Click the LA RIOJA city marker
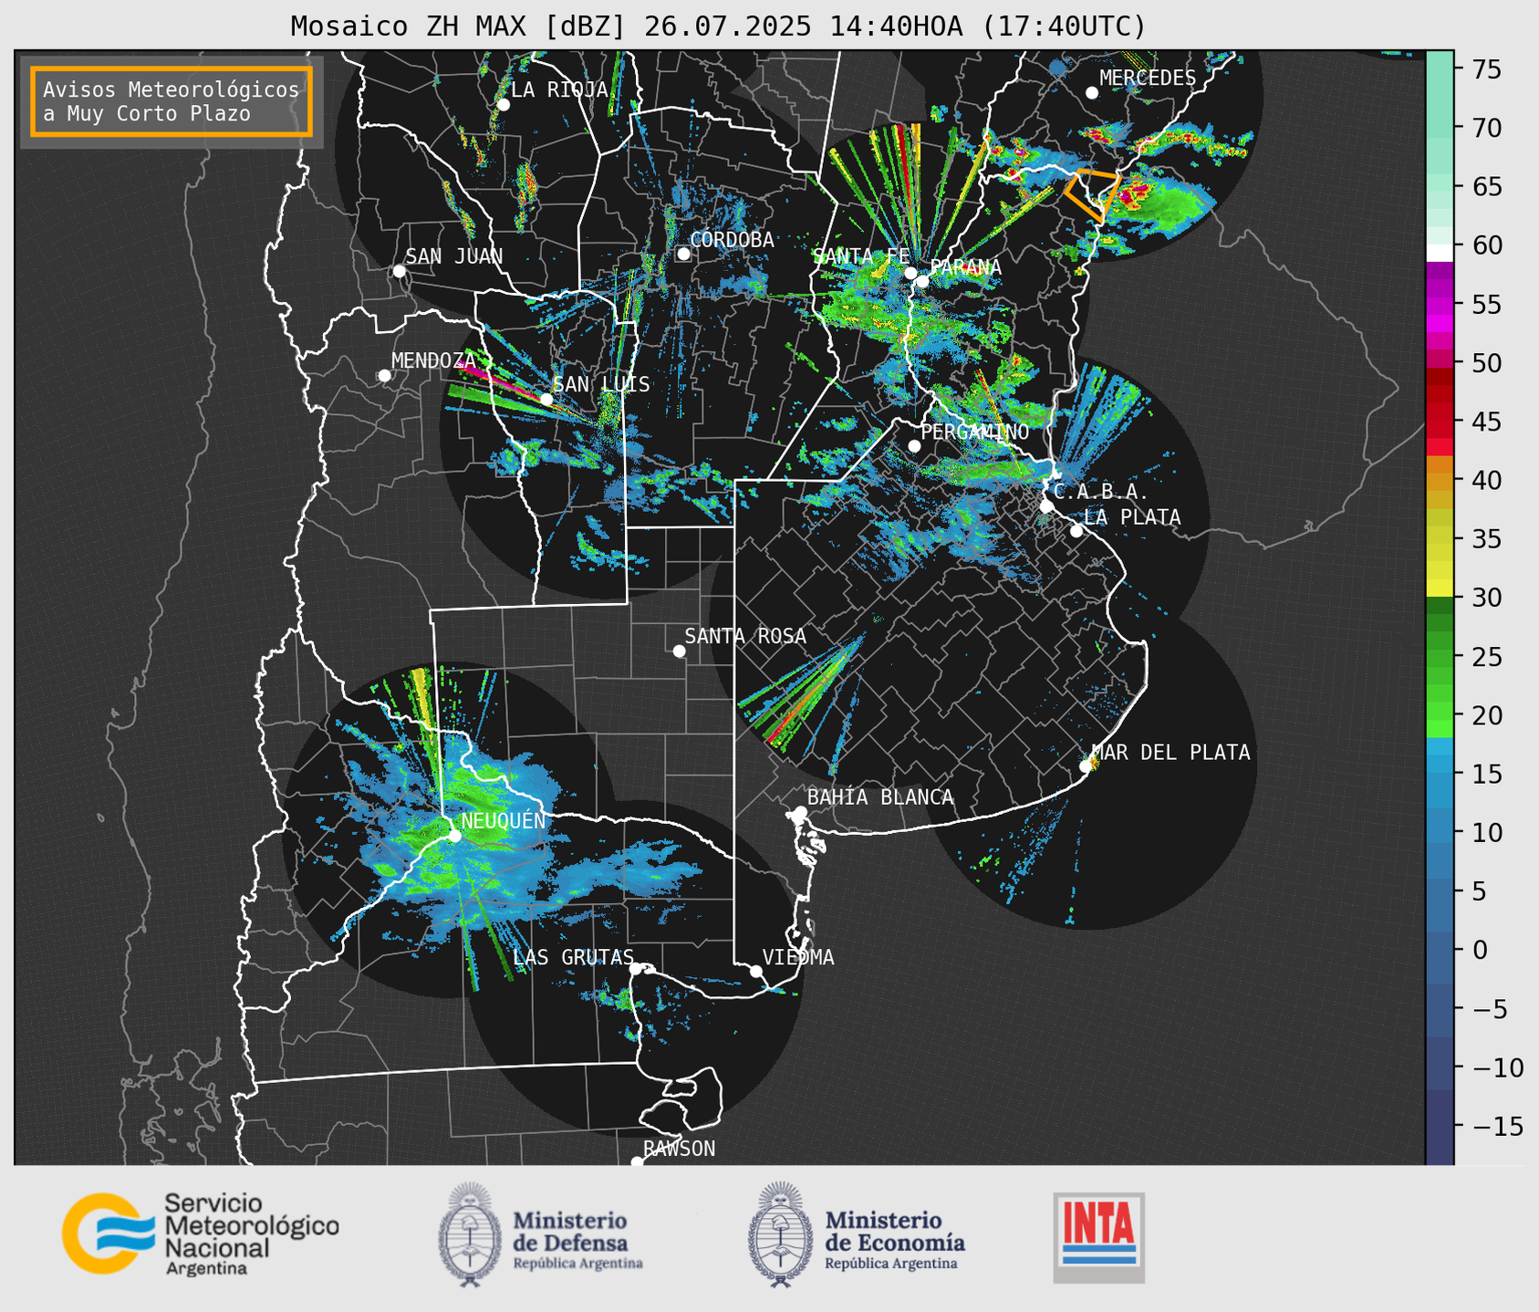 point(503,105)
